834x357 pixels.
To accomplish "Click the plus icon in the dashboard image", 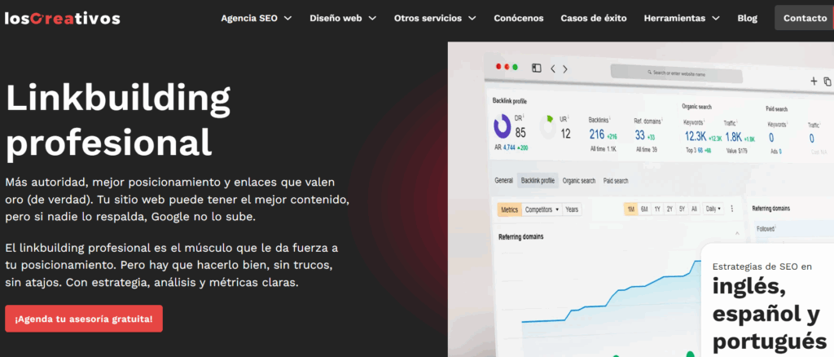I will pyautogui.click(x=814, y=81).
